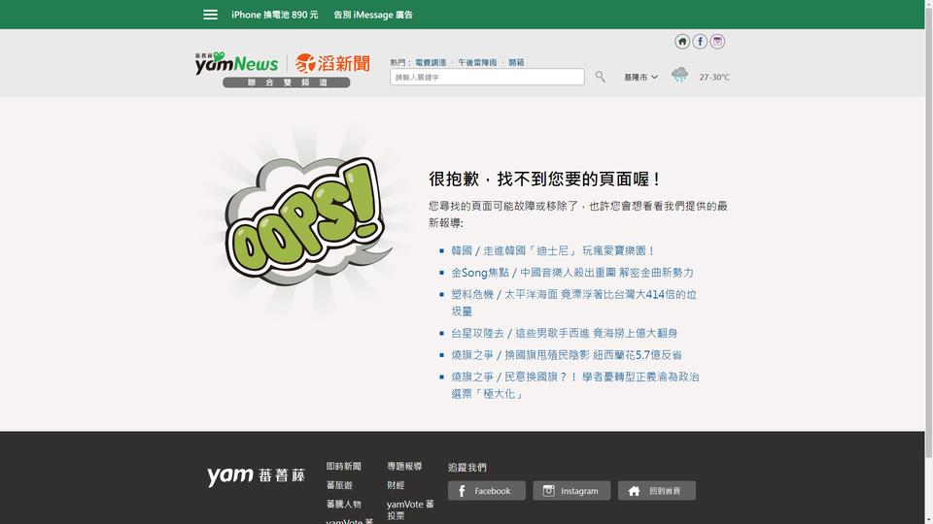933x524 pixels.
Task: Click the search magnifier icon
Action: pos(601,77)
